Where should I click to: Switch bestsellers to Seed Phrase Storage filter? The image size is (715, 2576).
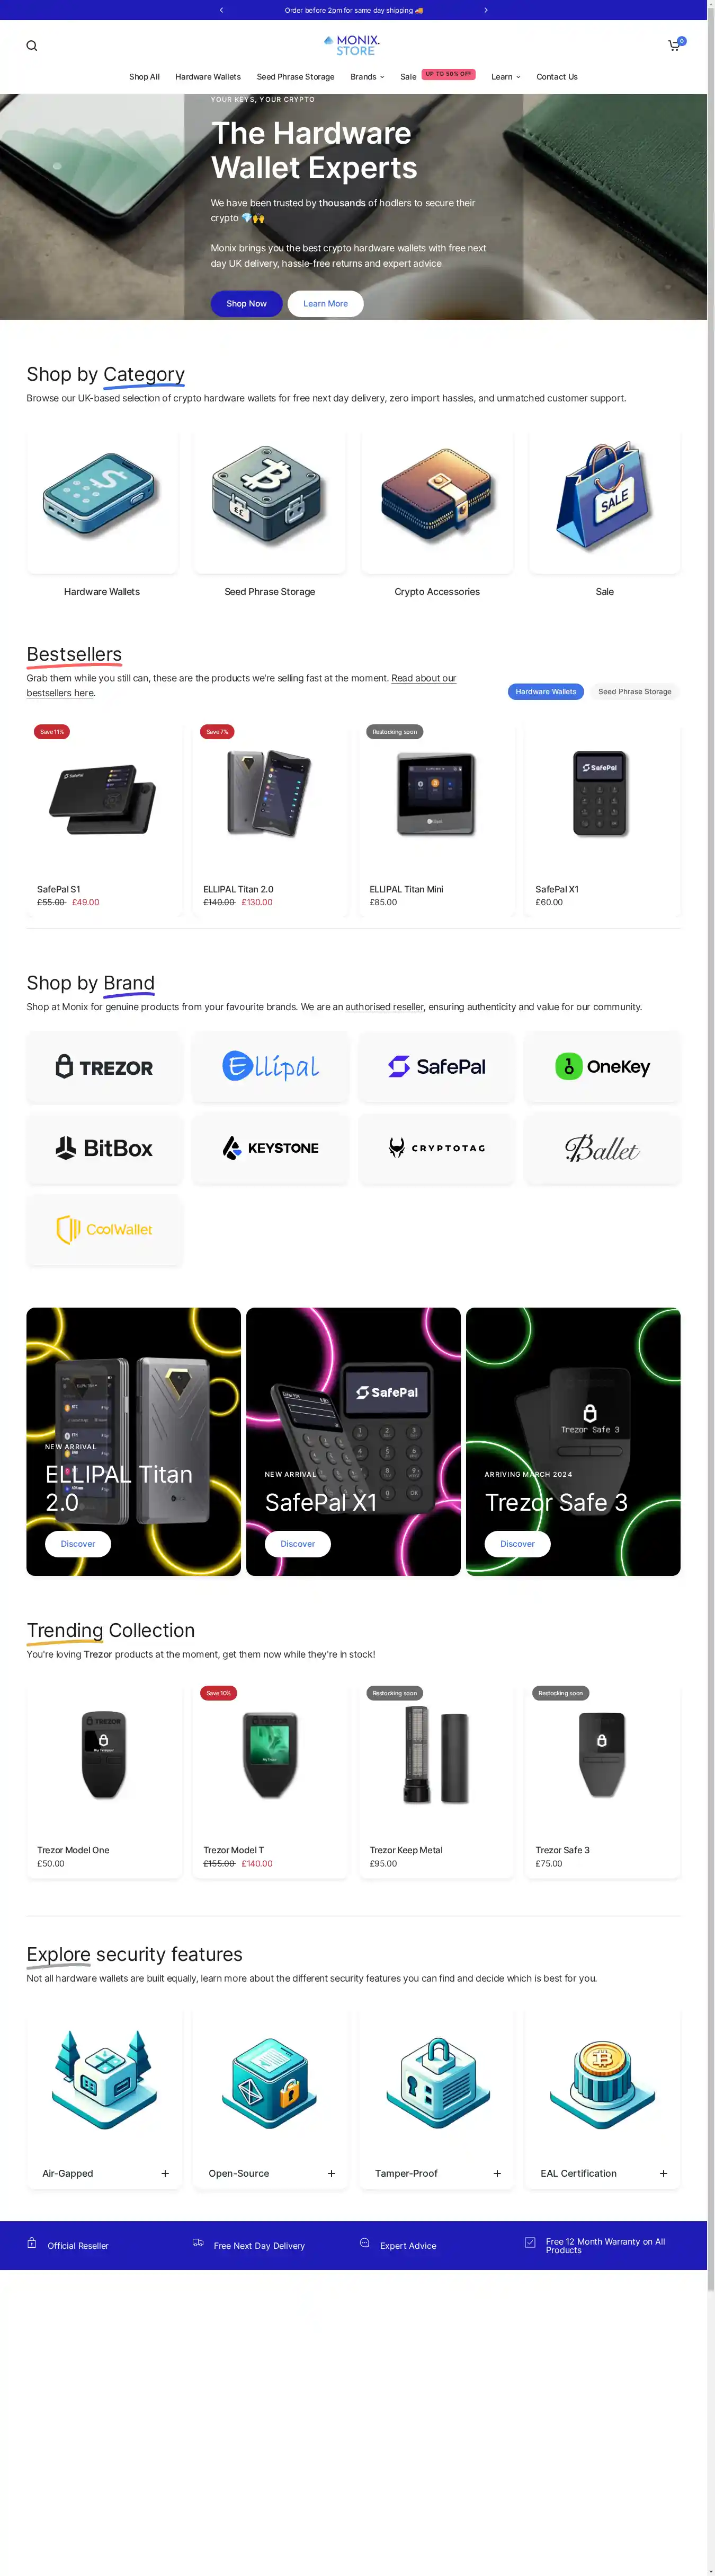(x=634, y=691)
